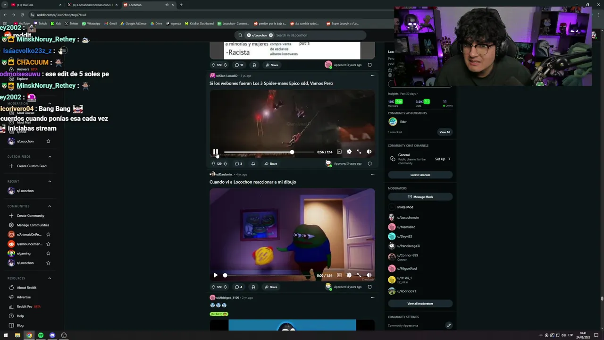Focus the Search in r/Locochon field
The height and width of the screenshot is (340, 604).
point(319,35)
